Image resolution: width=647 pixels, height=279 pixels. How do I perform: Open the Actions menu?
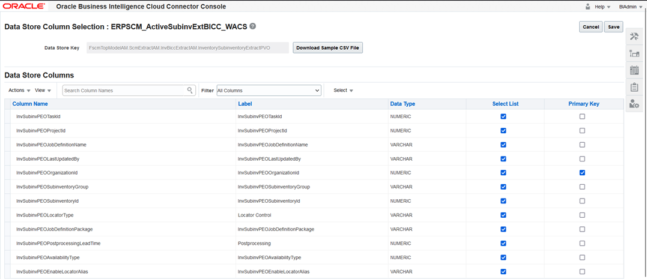(x=19, y=90)
